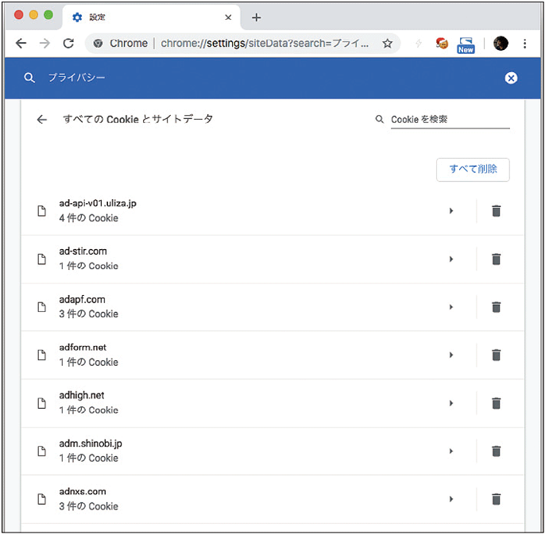This screenshot has height=534, width=545.
Task: Click the settings search magnifier icon
Action: (x=29, y=78)
